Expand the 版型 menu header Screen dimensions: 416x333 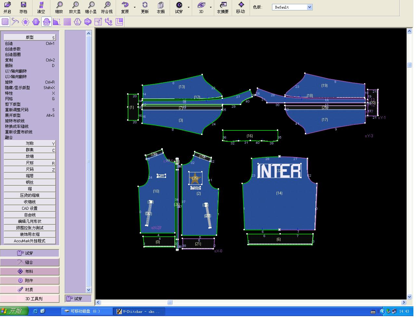30,37
